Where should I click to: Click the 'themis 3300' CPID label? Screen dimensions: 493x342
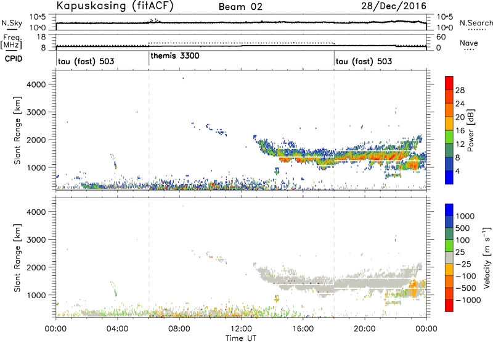[x=175, y=56]
